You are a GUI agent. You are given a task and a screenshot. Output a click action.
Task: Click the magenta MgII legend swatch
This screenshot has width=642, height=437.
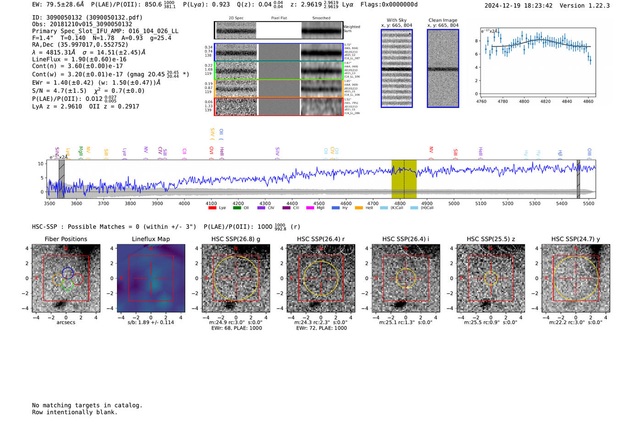310,208
